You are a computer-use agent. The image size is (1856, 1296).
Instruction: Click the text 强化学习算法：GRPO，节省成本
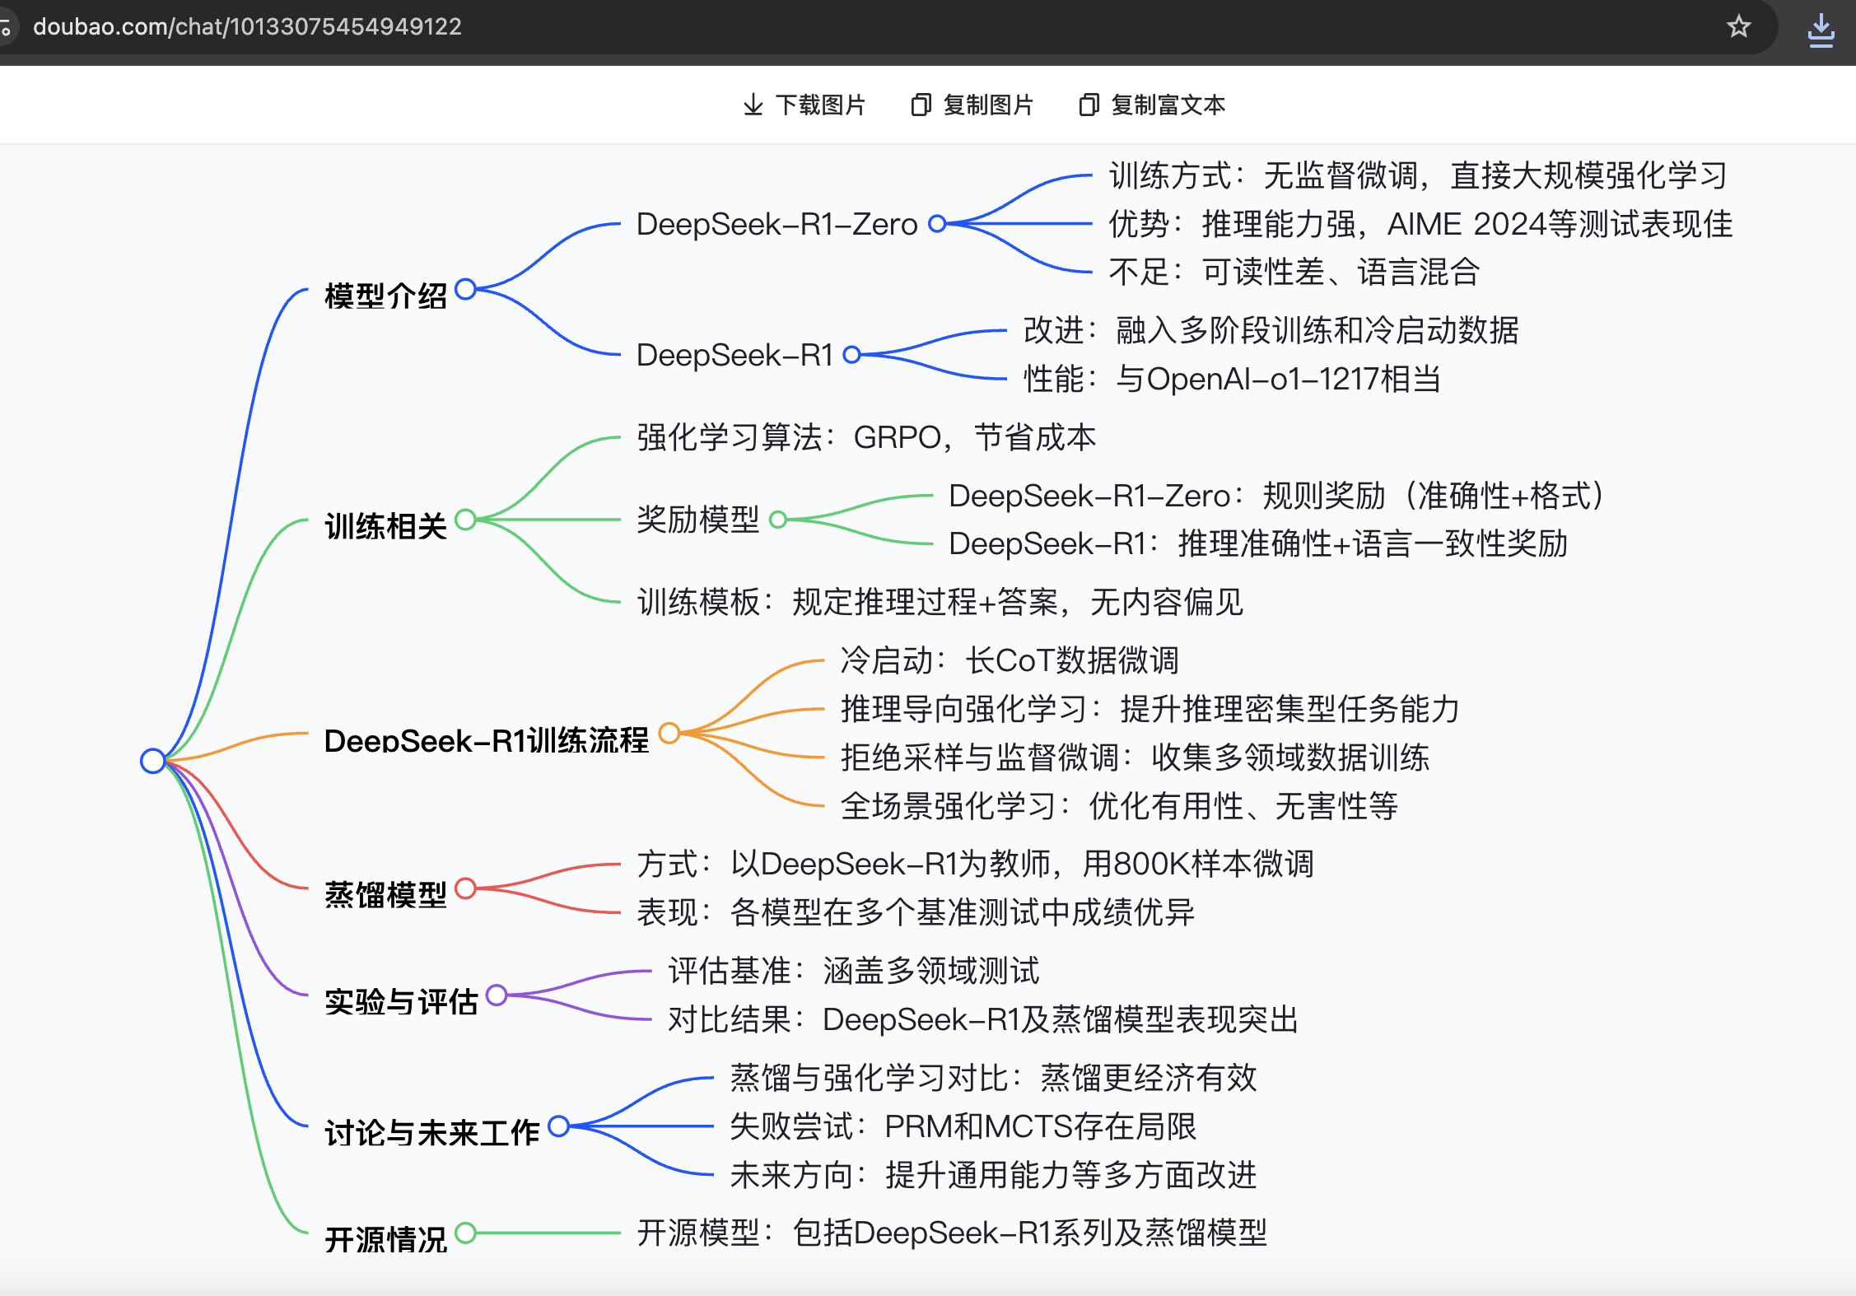866,437
